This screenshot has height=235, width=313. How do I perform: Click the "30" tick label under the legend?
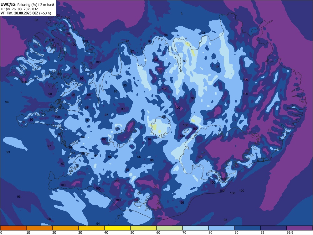point(80,232)
